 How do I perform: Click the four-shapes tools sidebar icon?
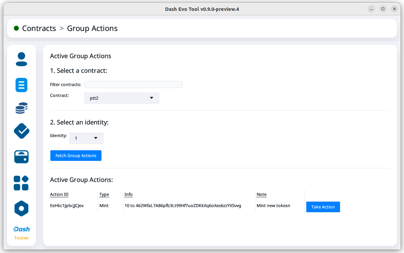click(x=21, y=183)
